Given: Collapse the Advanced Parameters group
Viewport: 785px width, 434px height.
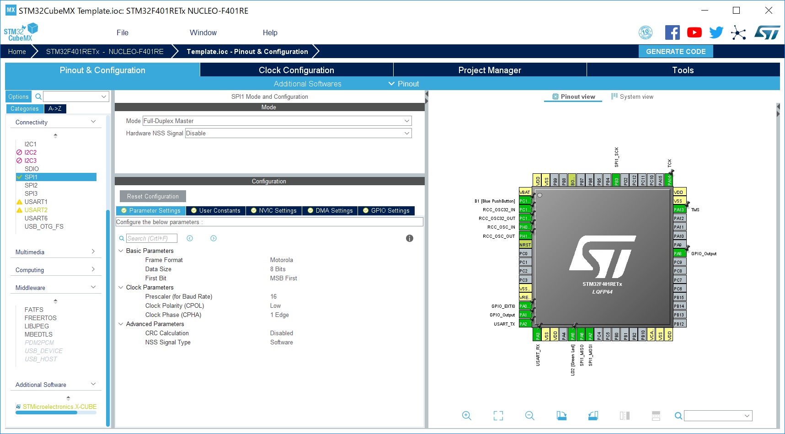Looking at the screenshot, I should point(121,324).
